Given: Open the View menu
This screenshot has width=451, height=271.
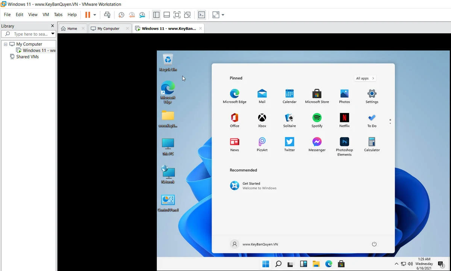Looking at the screenshot, I should 33,15.
